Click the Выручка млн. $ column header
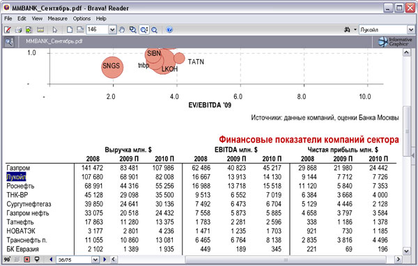This screenshot has height=266, width=418. (x=128, y=150)
